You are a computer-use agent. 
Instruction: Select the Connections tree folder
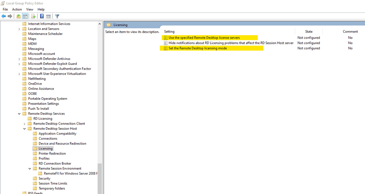[x=48, y=138]
